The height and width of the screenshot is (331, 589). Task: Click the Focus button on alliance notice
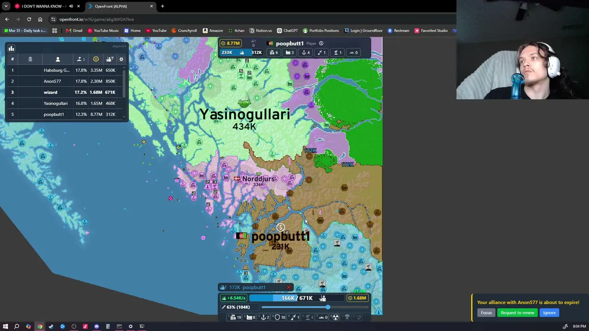click(486, 313)
